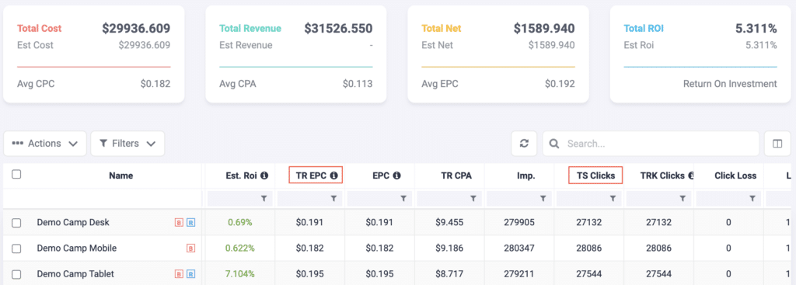Click the filter icon under EPC column
The image size is (796, 285).
point(403,200)
